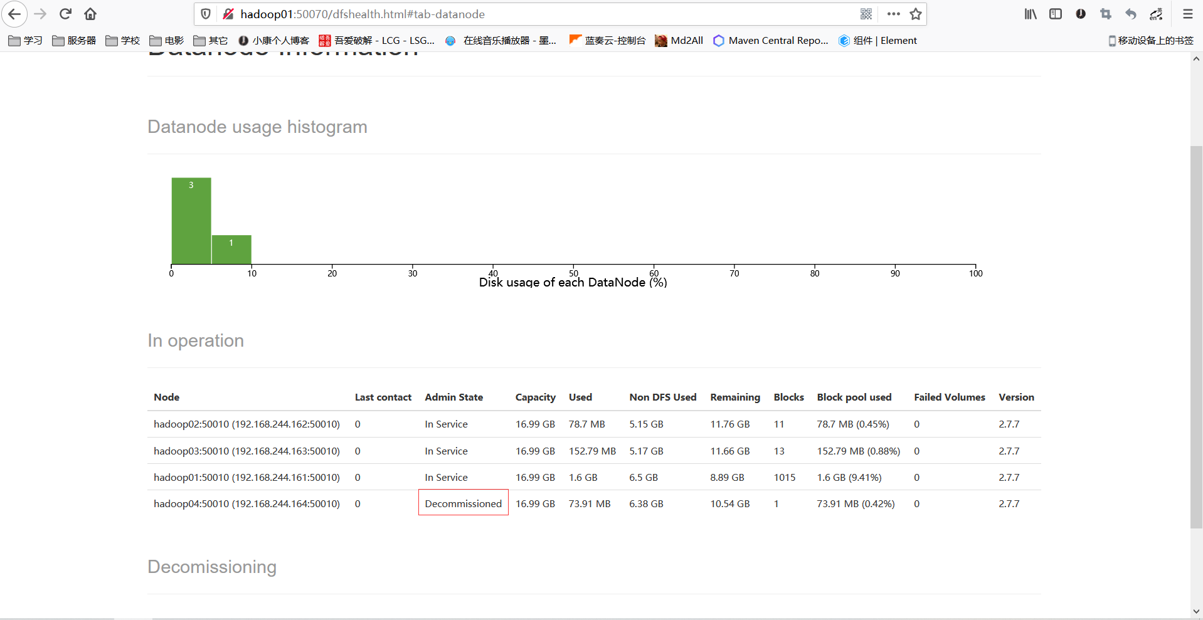Click the 78.7 MB (0.45%) cell

coord(853,424)
